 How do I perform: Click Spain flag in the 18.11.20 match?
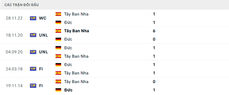coord(58,31)
